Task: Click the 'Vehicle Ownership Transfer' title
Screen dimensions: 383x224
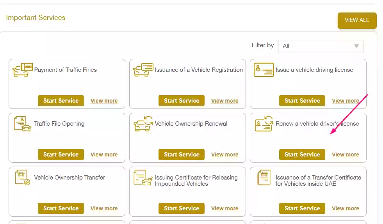Action: click(x=69, y=178)
